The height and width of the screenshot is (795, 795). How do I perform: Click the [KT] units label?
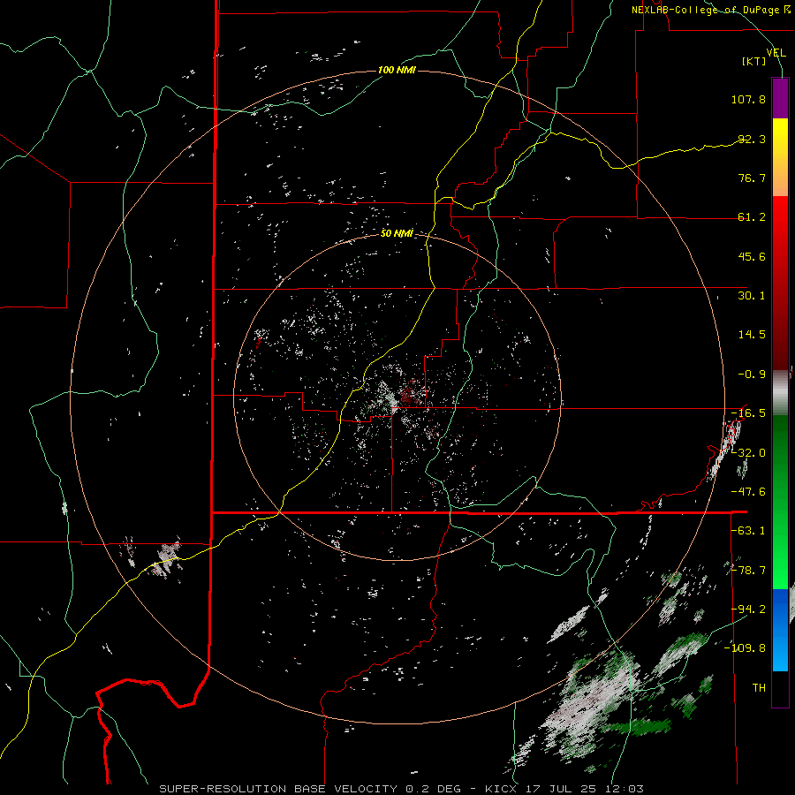(x=753, y=61)
